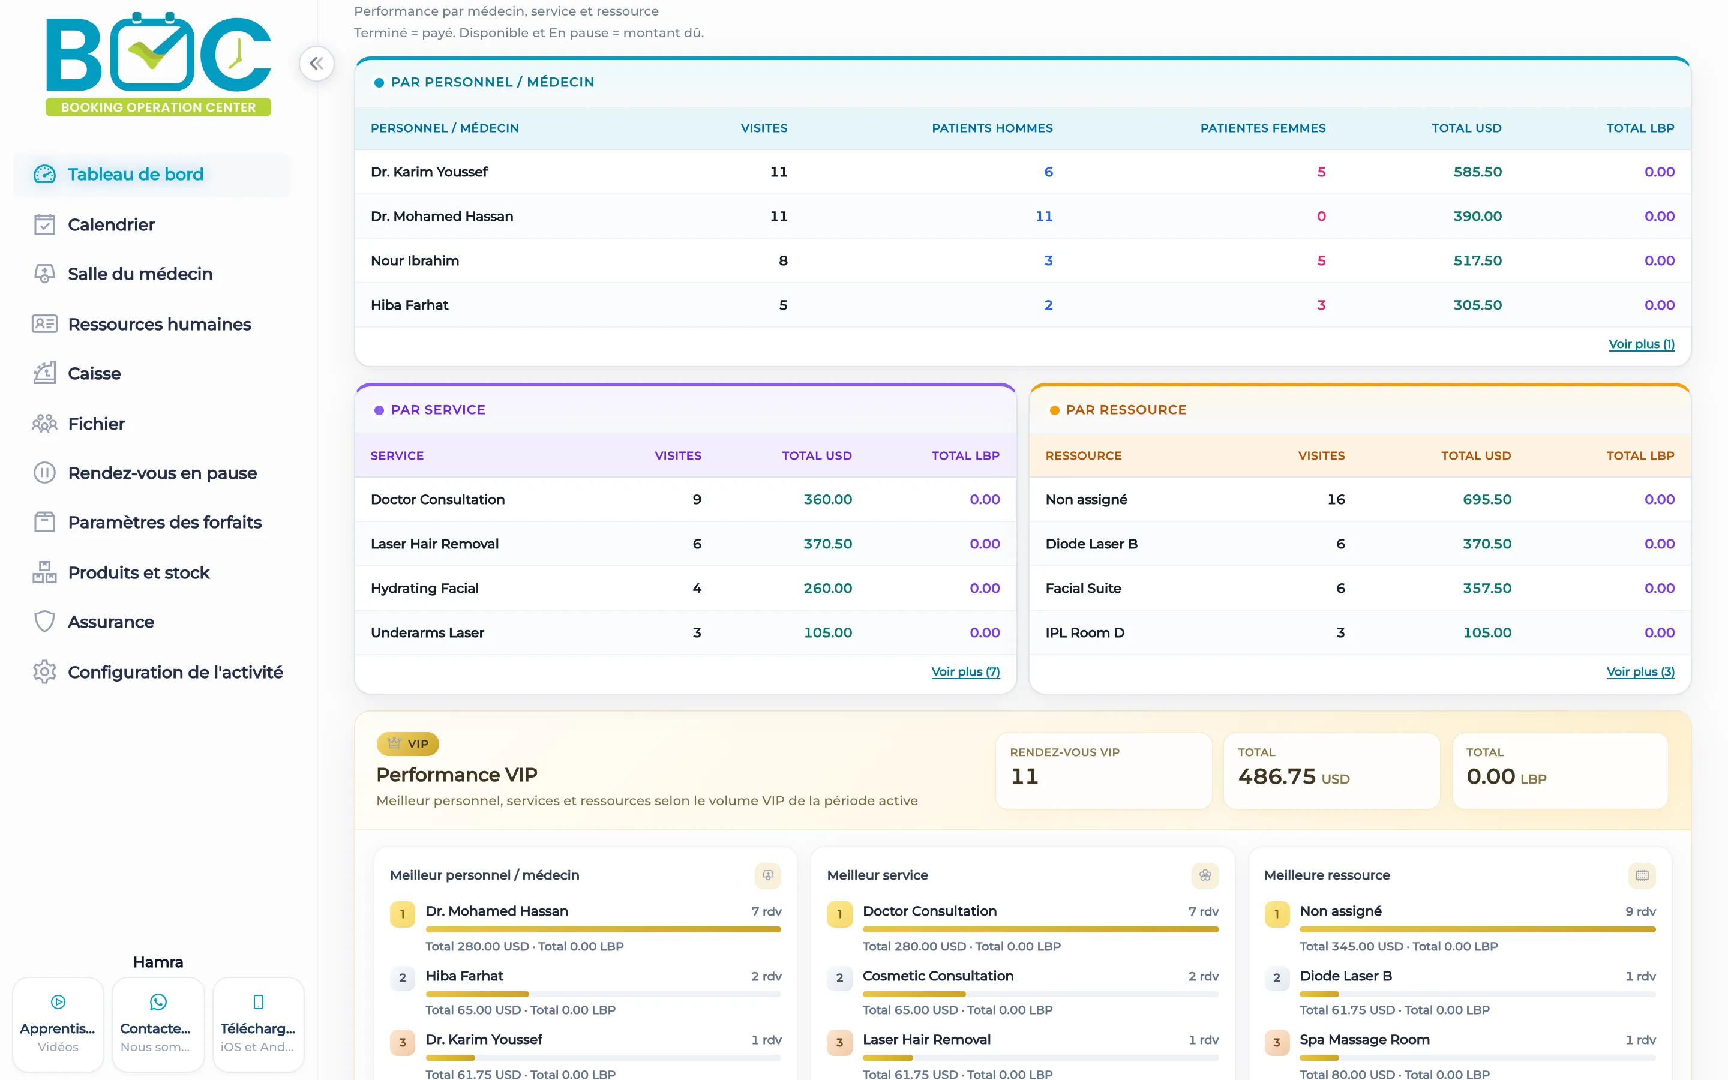
Task: Open the Caisse menu entry
Action: click(152, 373)
